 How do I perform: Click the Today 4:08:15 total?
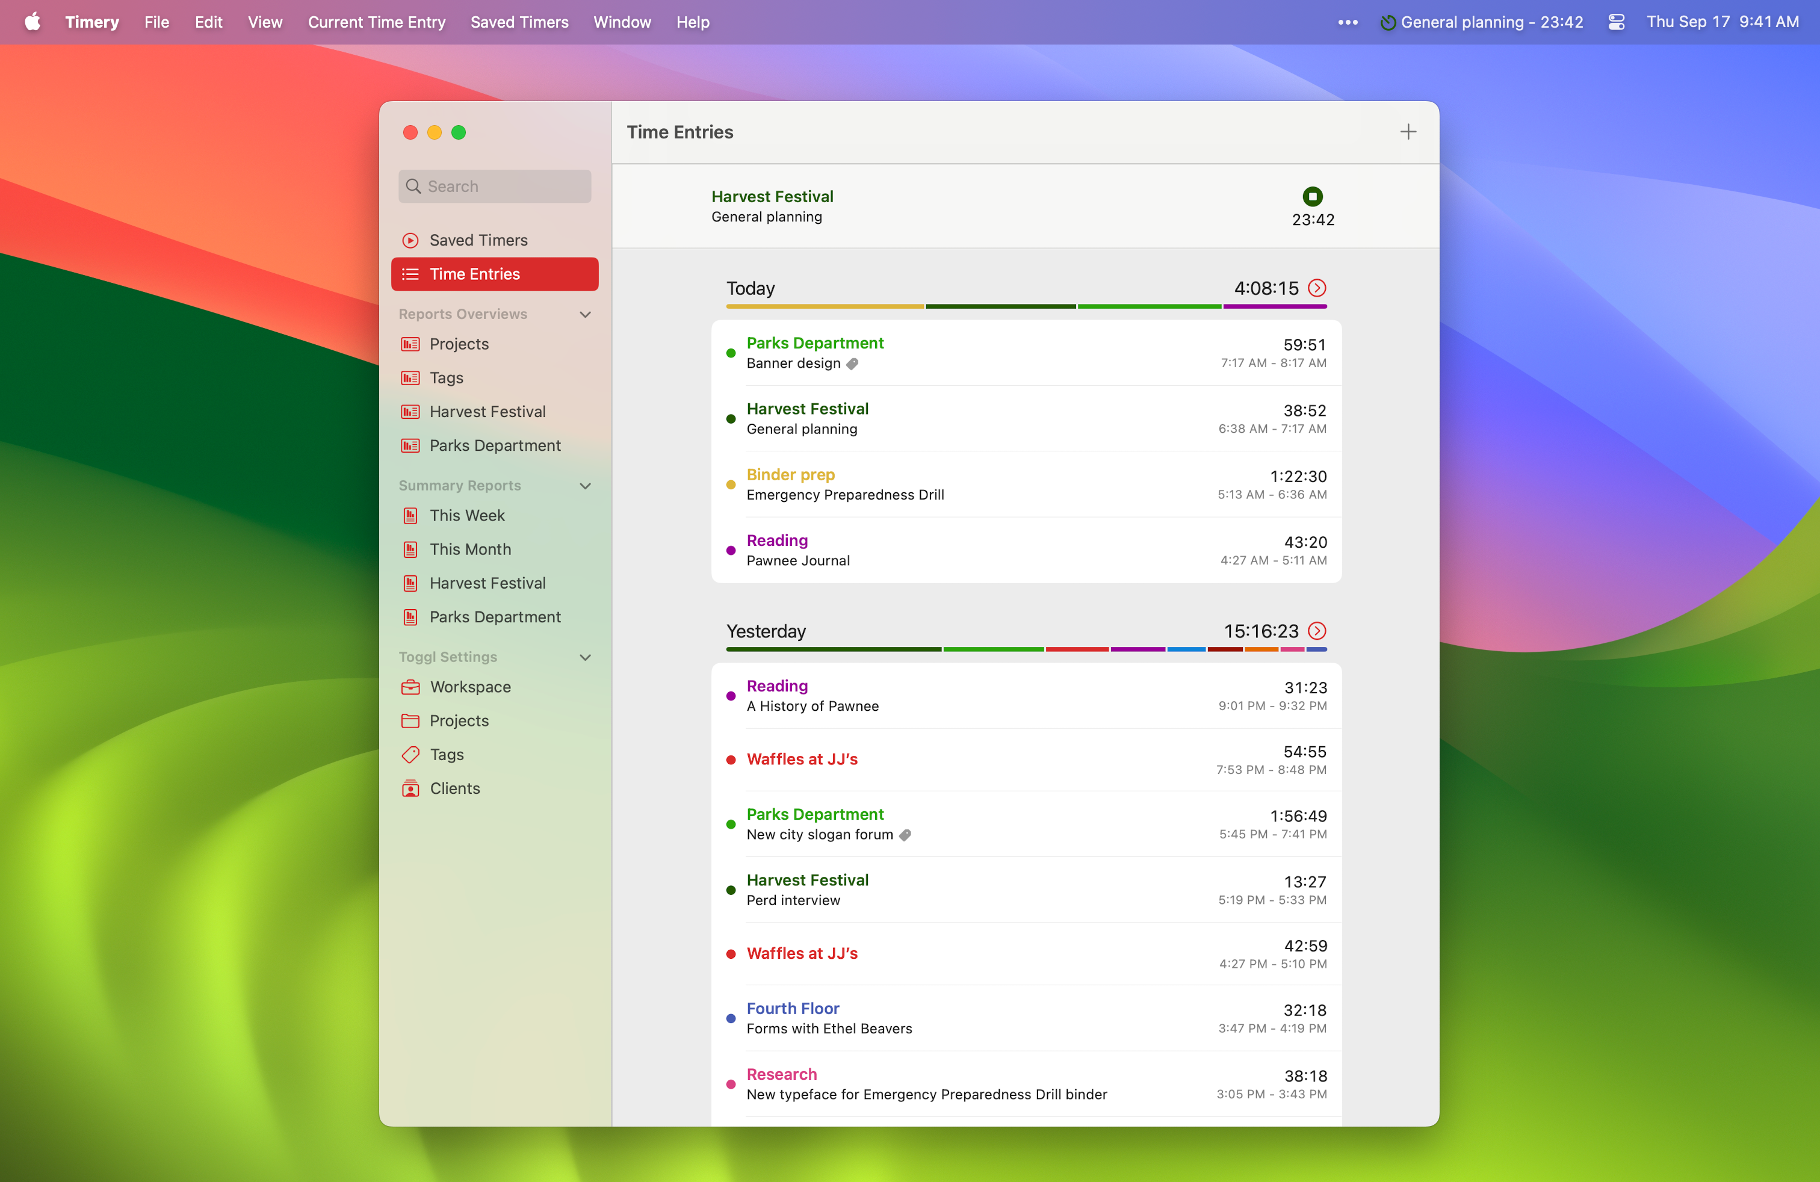coord(1266,288)
